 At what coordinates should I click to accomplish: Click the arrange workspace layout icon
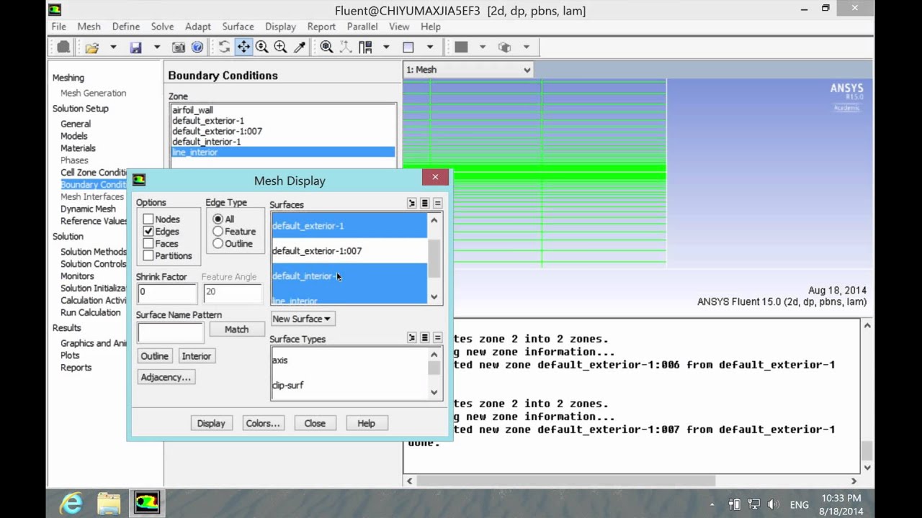coord(365,47)
